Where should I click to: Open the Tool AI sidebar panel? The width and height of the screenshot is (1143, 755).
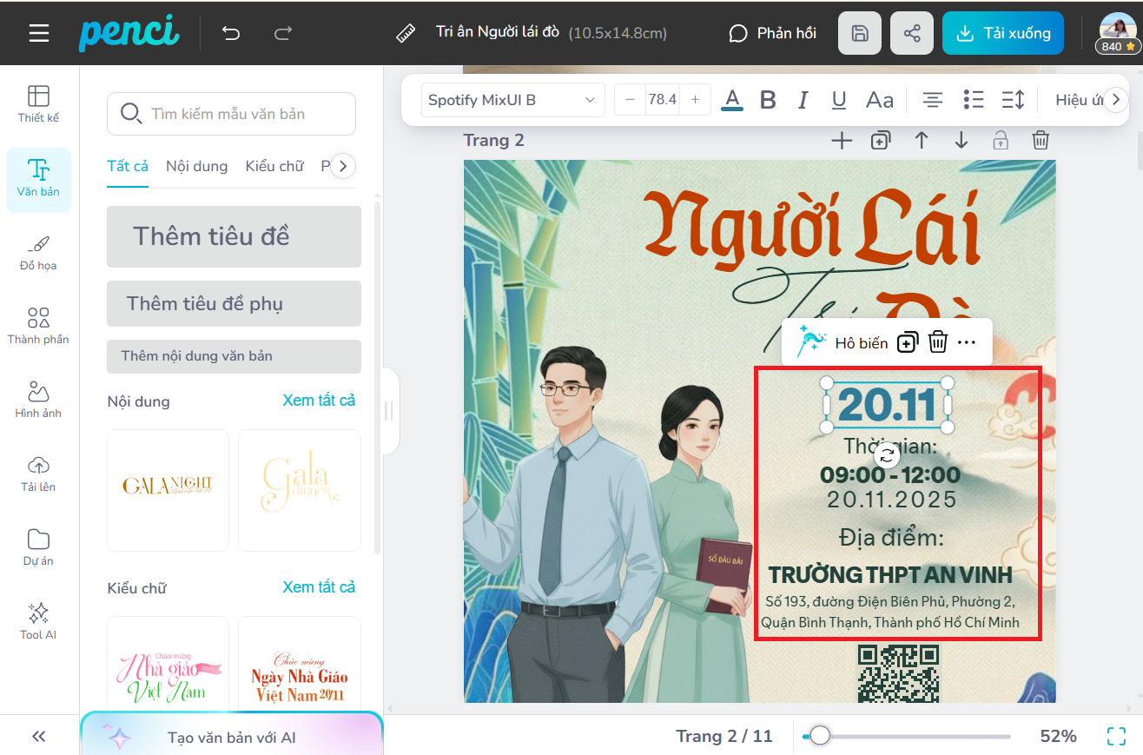pos(38,620)
